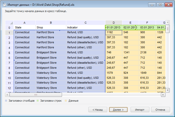Click the vertical scrollbar down arrow
The height and width of the screenshot is (117, 175).
[168, 90]
